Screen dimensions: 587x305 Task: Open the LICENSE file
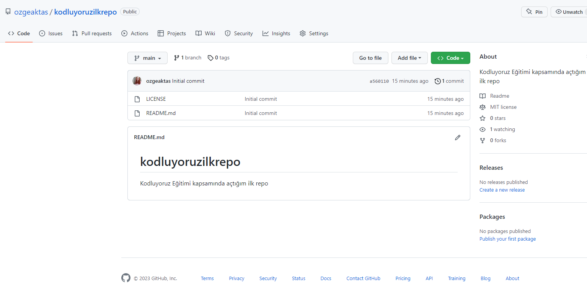tap(156, 98)
